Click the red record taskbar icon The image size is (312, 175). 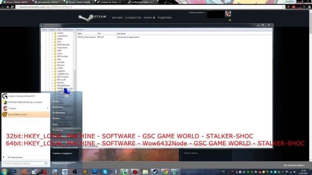pos(135,172)
